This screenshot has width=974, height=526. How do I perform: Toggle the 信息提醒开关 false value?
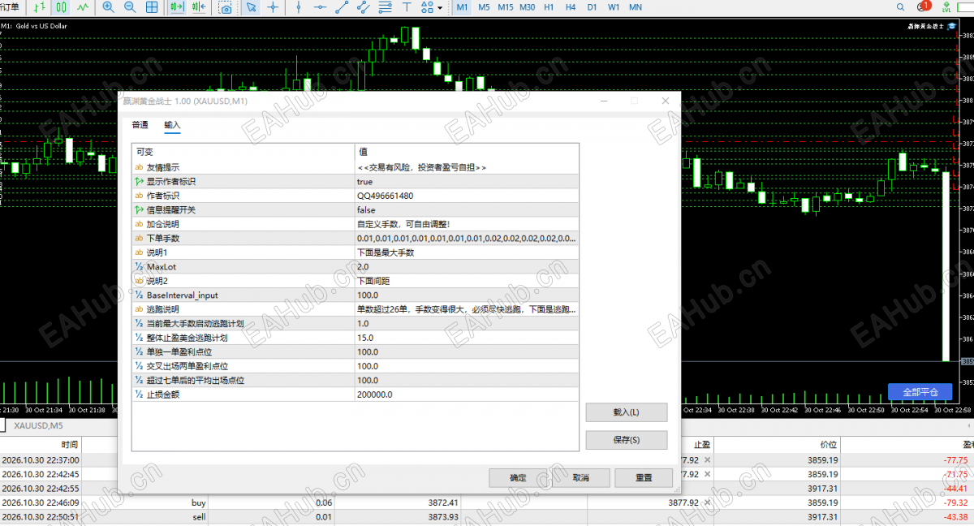pyautogui.click(x=467, y=210)
